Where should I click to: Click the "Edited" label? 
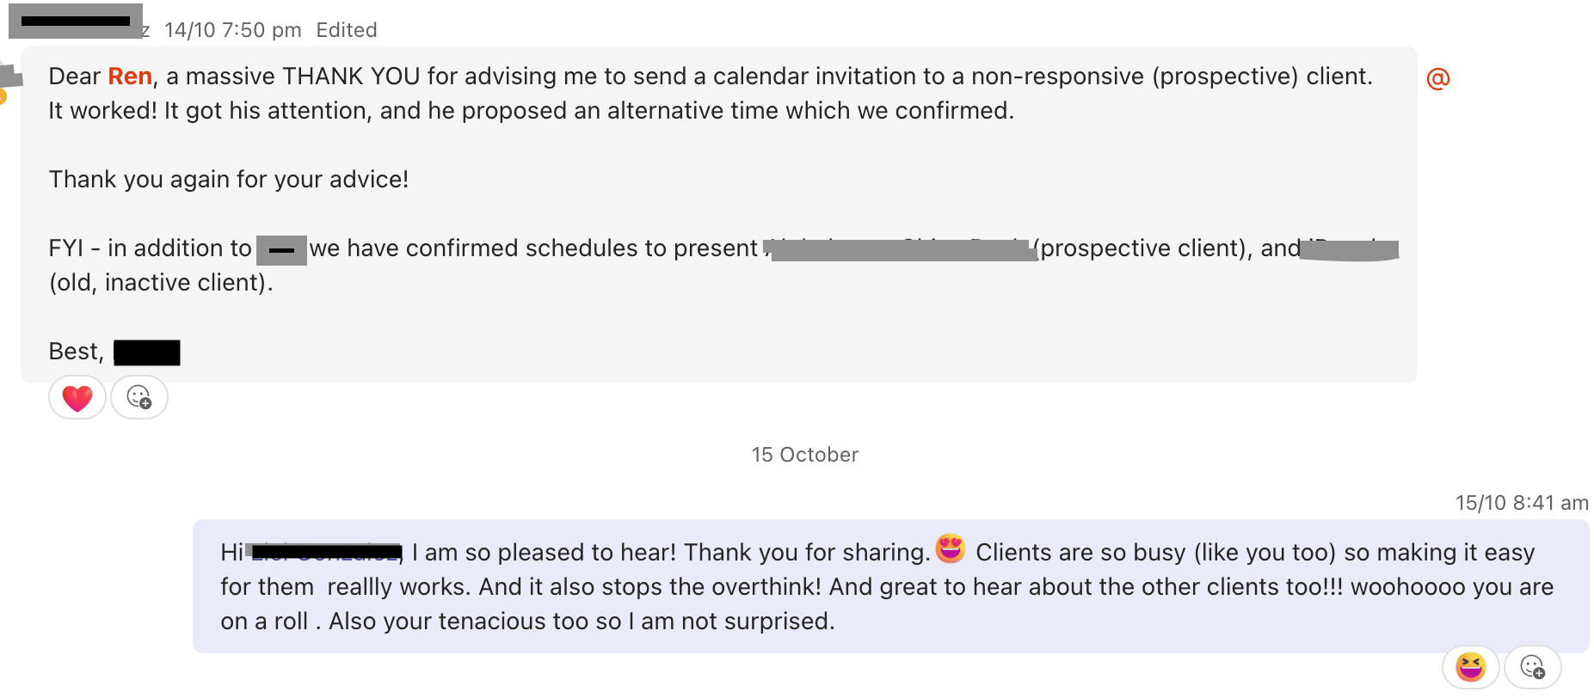point(347,30)
